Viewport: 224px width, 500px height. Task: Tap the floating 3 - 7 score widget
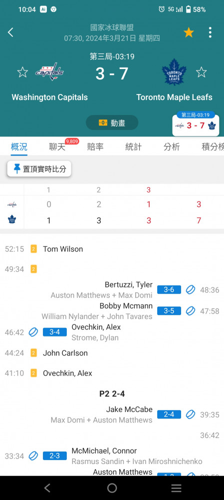(196, 124)
